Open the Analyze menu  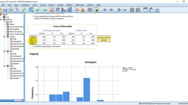[x=52, y=5]
